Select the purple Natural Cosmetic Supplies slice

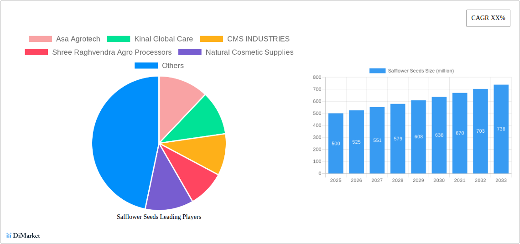click(166, 186)
